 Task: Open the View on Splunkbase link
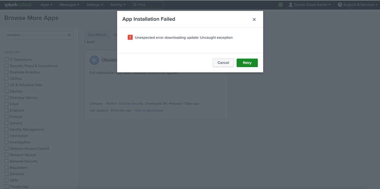(x=149, y=110)
